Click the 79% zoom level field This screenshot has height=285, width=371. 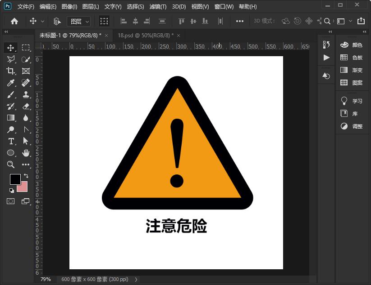click(x=46, y=279)
